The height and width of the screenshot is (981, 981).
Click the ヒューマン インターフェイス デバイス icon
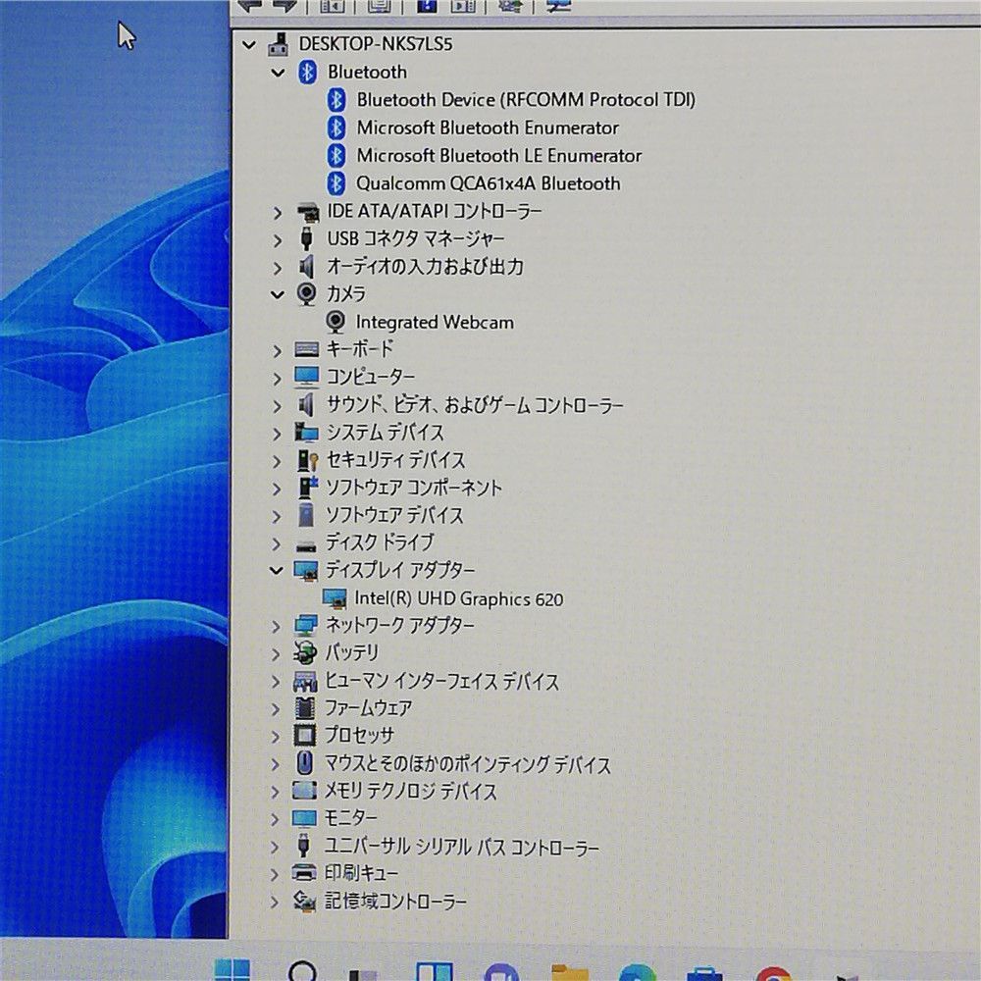click(305, 682)
